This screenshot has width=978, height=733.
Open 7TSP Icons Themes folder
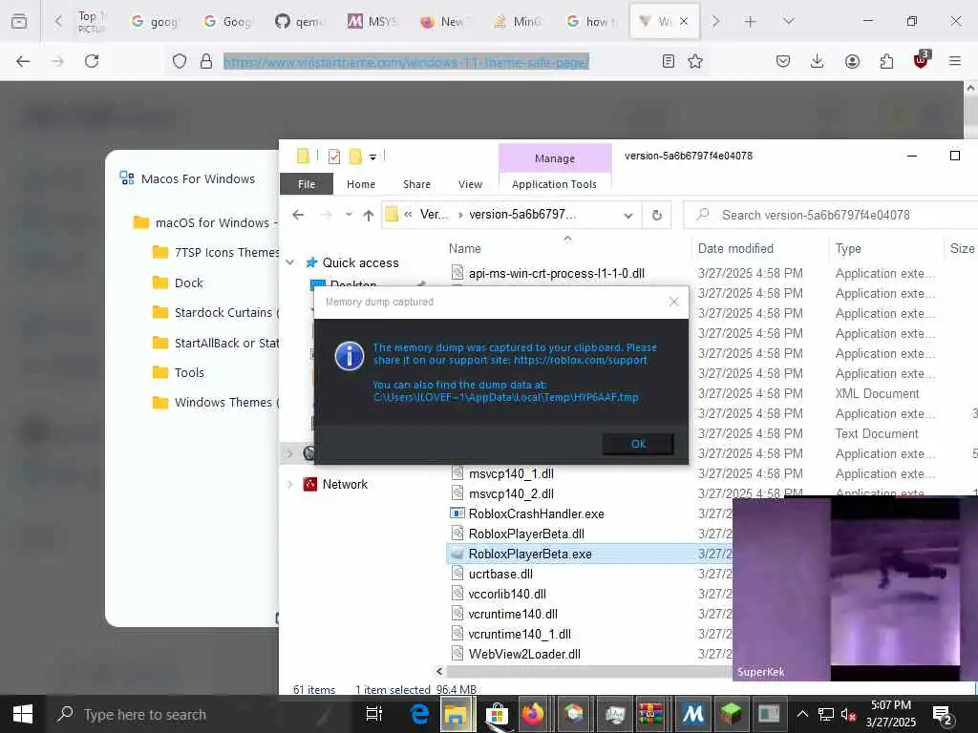pos(216,252)
